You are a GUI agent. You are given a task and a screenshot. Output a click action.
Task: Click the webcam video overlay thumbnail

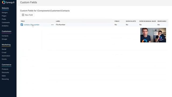pos(153,35)
